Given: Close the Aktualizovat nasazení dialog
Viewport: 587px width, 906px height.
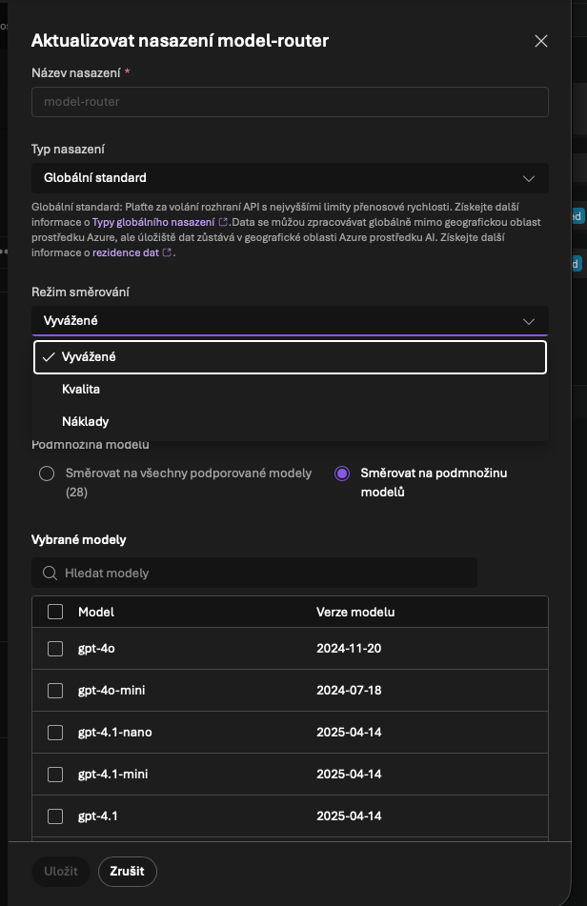Looking at the screenshot, I should pyautogui.click(x=540, y=41).
